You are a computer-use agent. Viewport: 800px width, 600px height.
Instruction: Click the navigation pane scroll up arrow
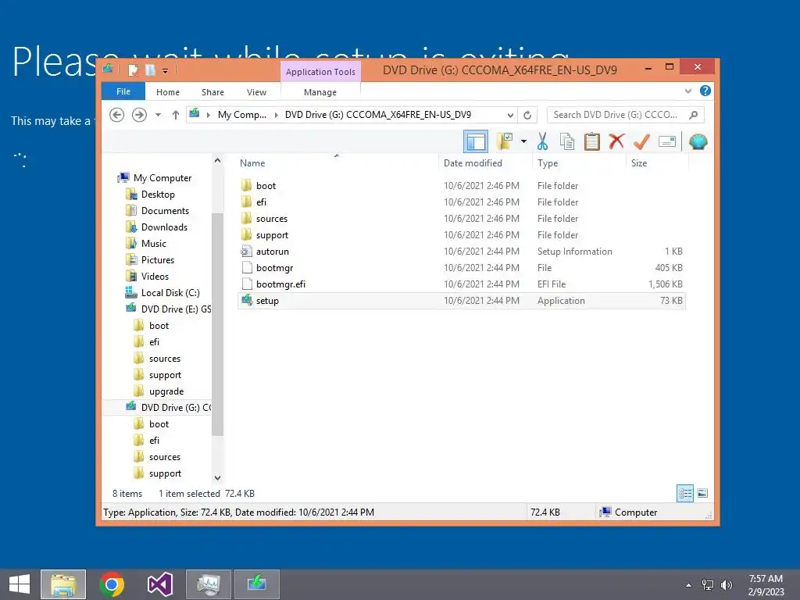pos(217,160)
